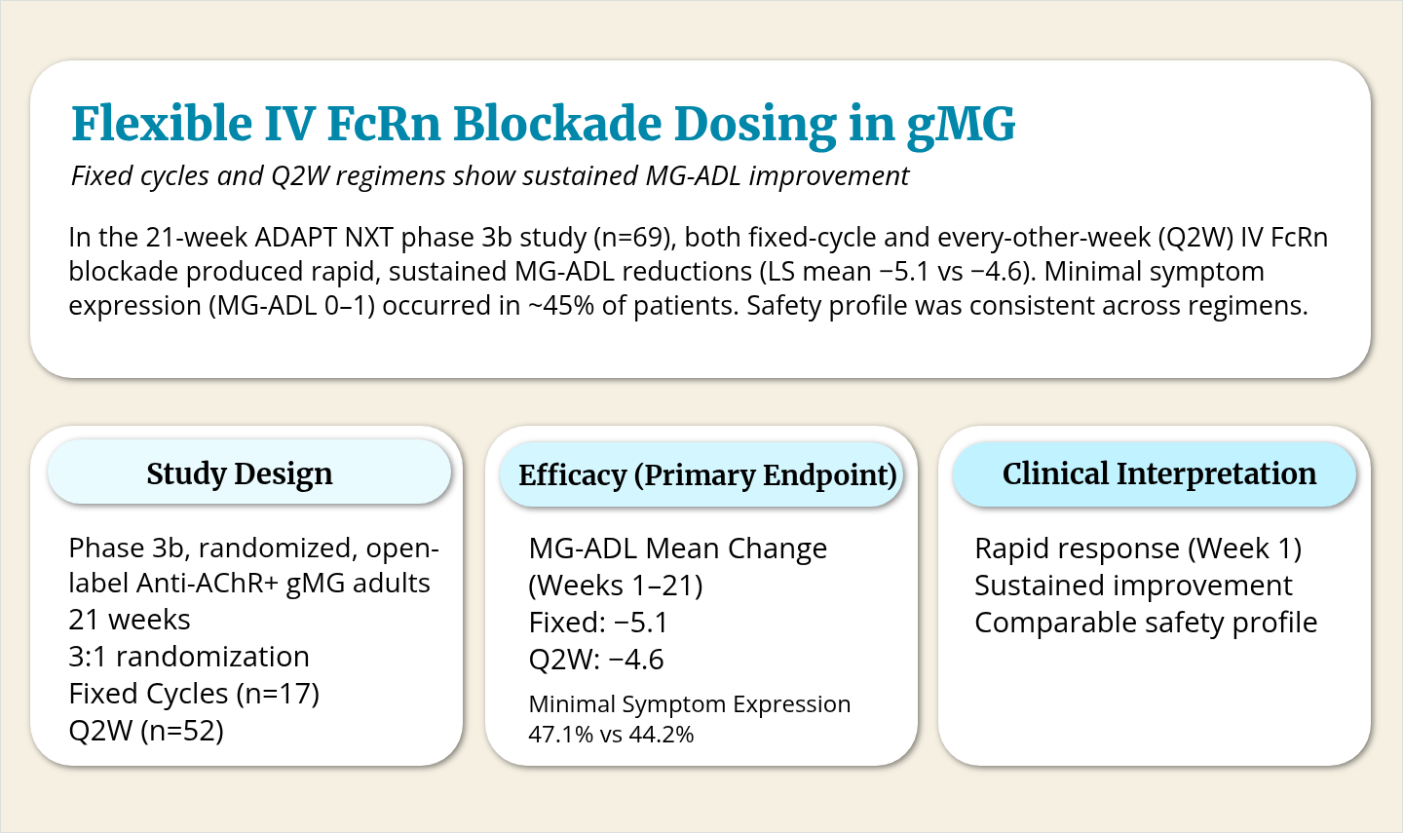Click the ADAPT NXT summary paragraph
Image resolution: width=1403 pixels, height=833 pixels.
(698, 272)
